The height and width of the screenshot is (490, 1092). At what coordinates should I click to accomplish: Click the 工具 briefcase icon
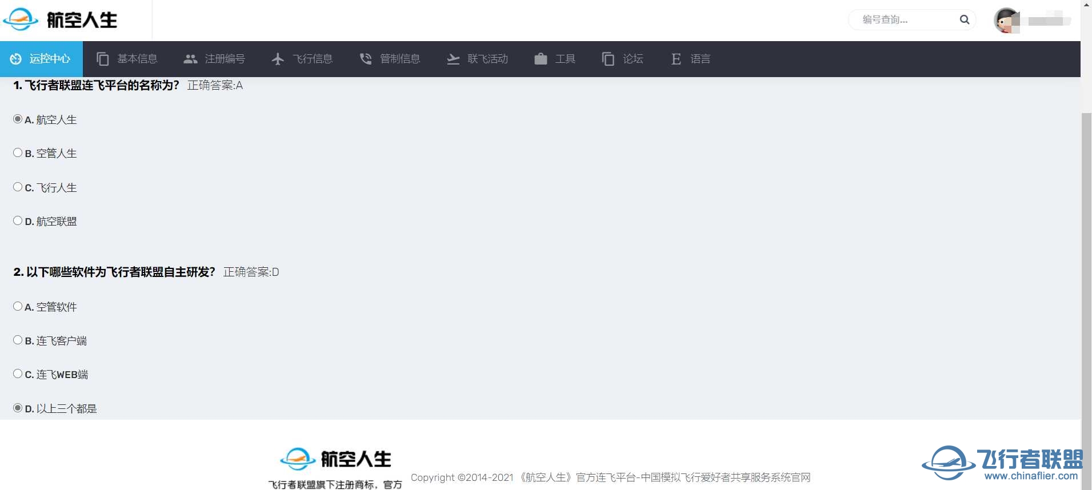541,59
